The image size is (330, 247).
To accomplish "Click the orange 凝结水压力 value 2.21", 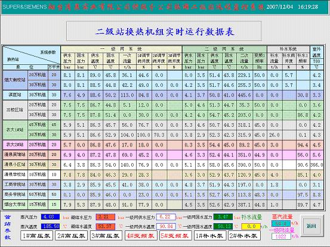I will click(x=106, y=217).
